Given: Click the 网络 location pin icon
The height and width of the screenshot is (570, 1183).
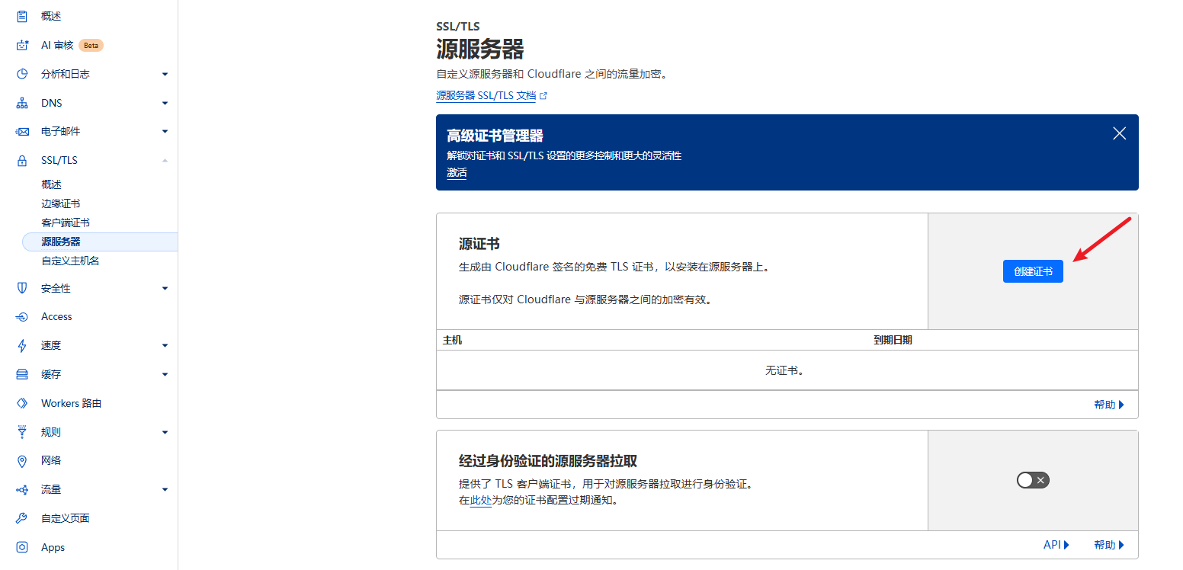Looking at the screenshot, I should pyautogui.click(x=22, y=460).
